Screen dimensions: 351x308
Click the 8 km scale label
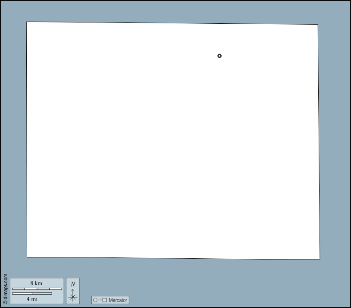(x=36, y=283)
